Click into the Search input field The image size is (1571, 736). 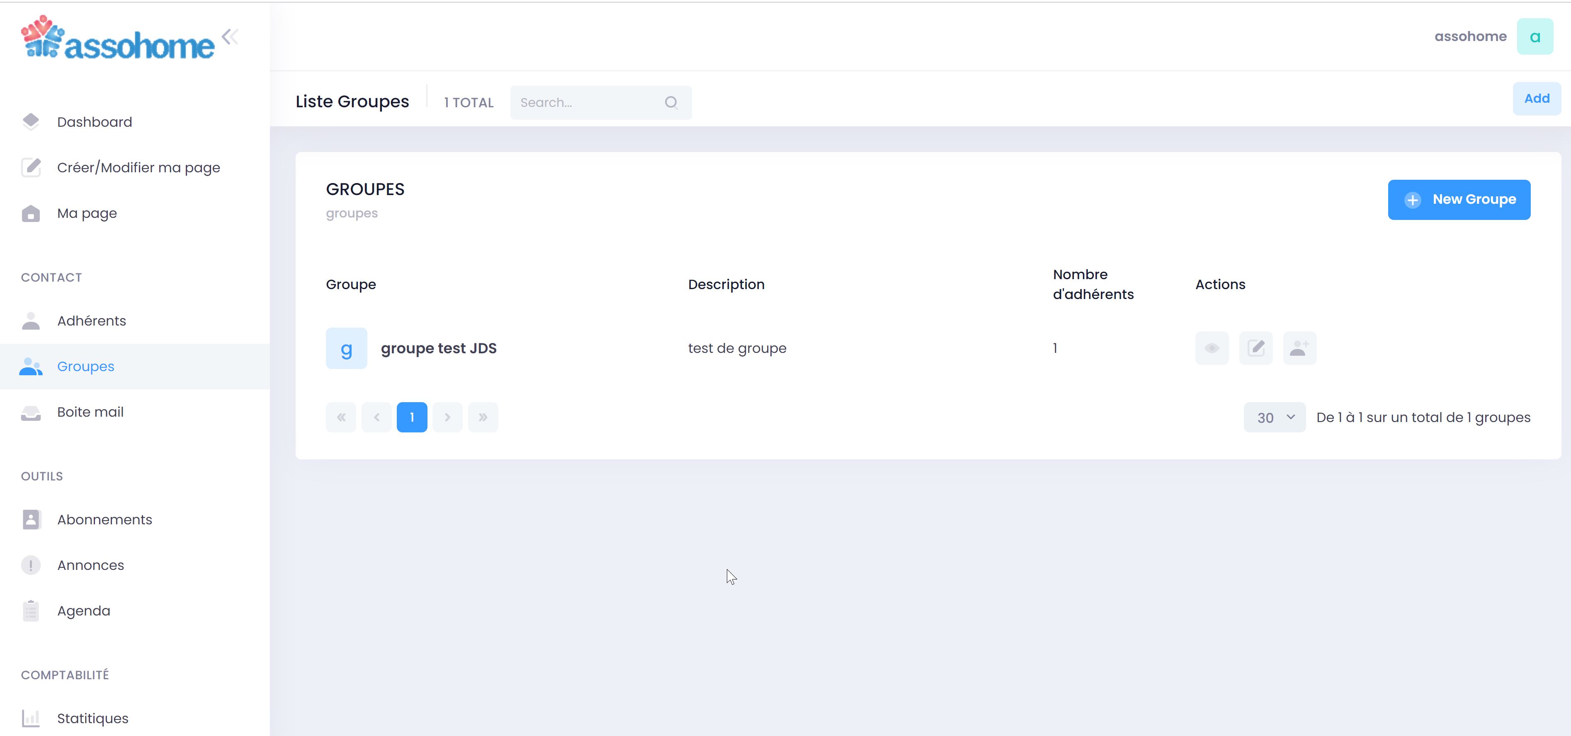[585, 102]
